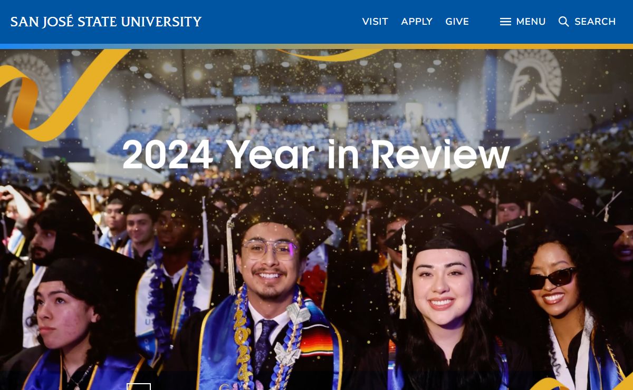The width and height of the screenshot is (633, 390).
Task: Open the San José State University home logo
Action: click(106, 22)
